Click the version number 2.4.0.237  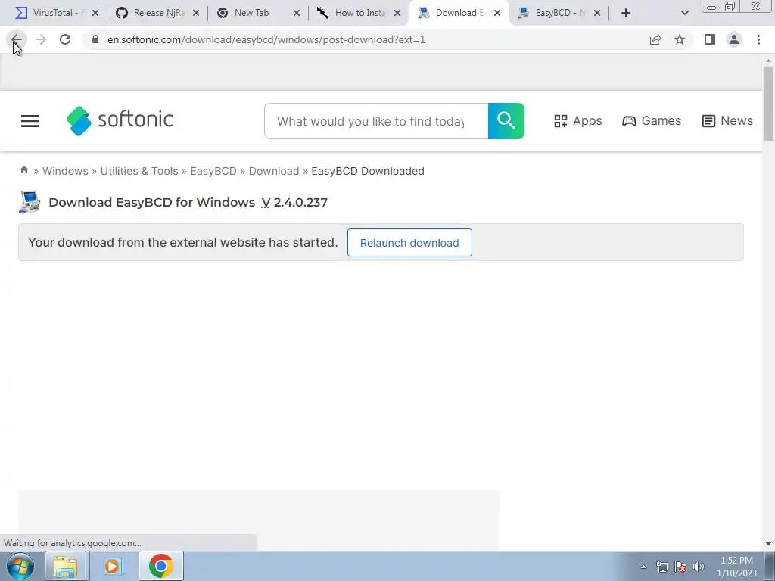tap(300, 203)
